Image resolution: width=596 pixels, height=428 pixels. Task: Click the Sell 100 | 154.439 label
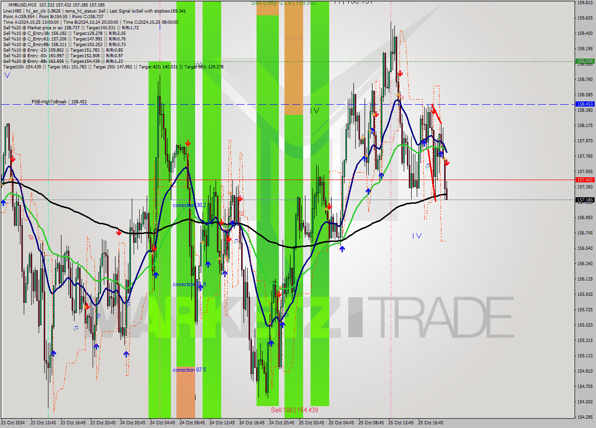[x=294, y=410]
